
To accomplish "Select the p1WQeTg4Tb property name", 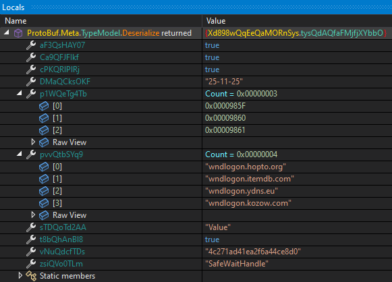I will 63,94.
